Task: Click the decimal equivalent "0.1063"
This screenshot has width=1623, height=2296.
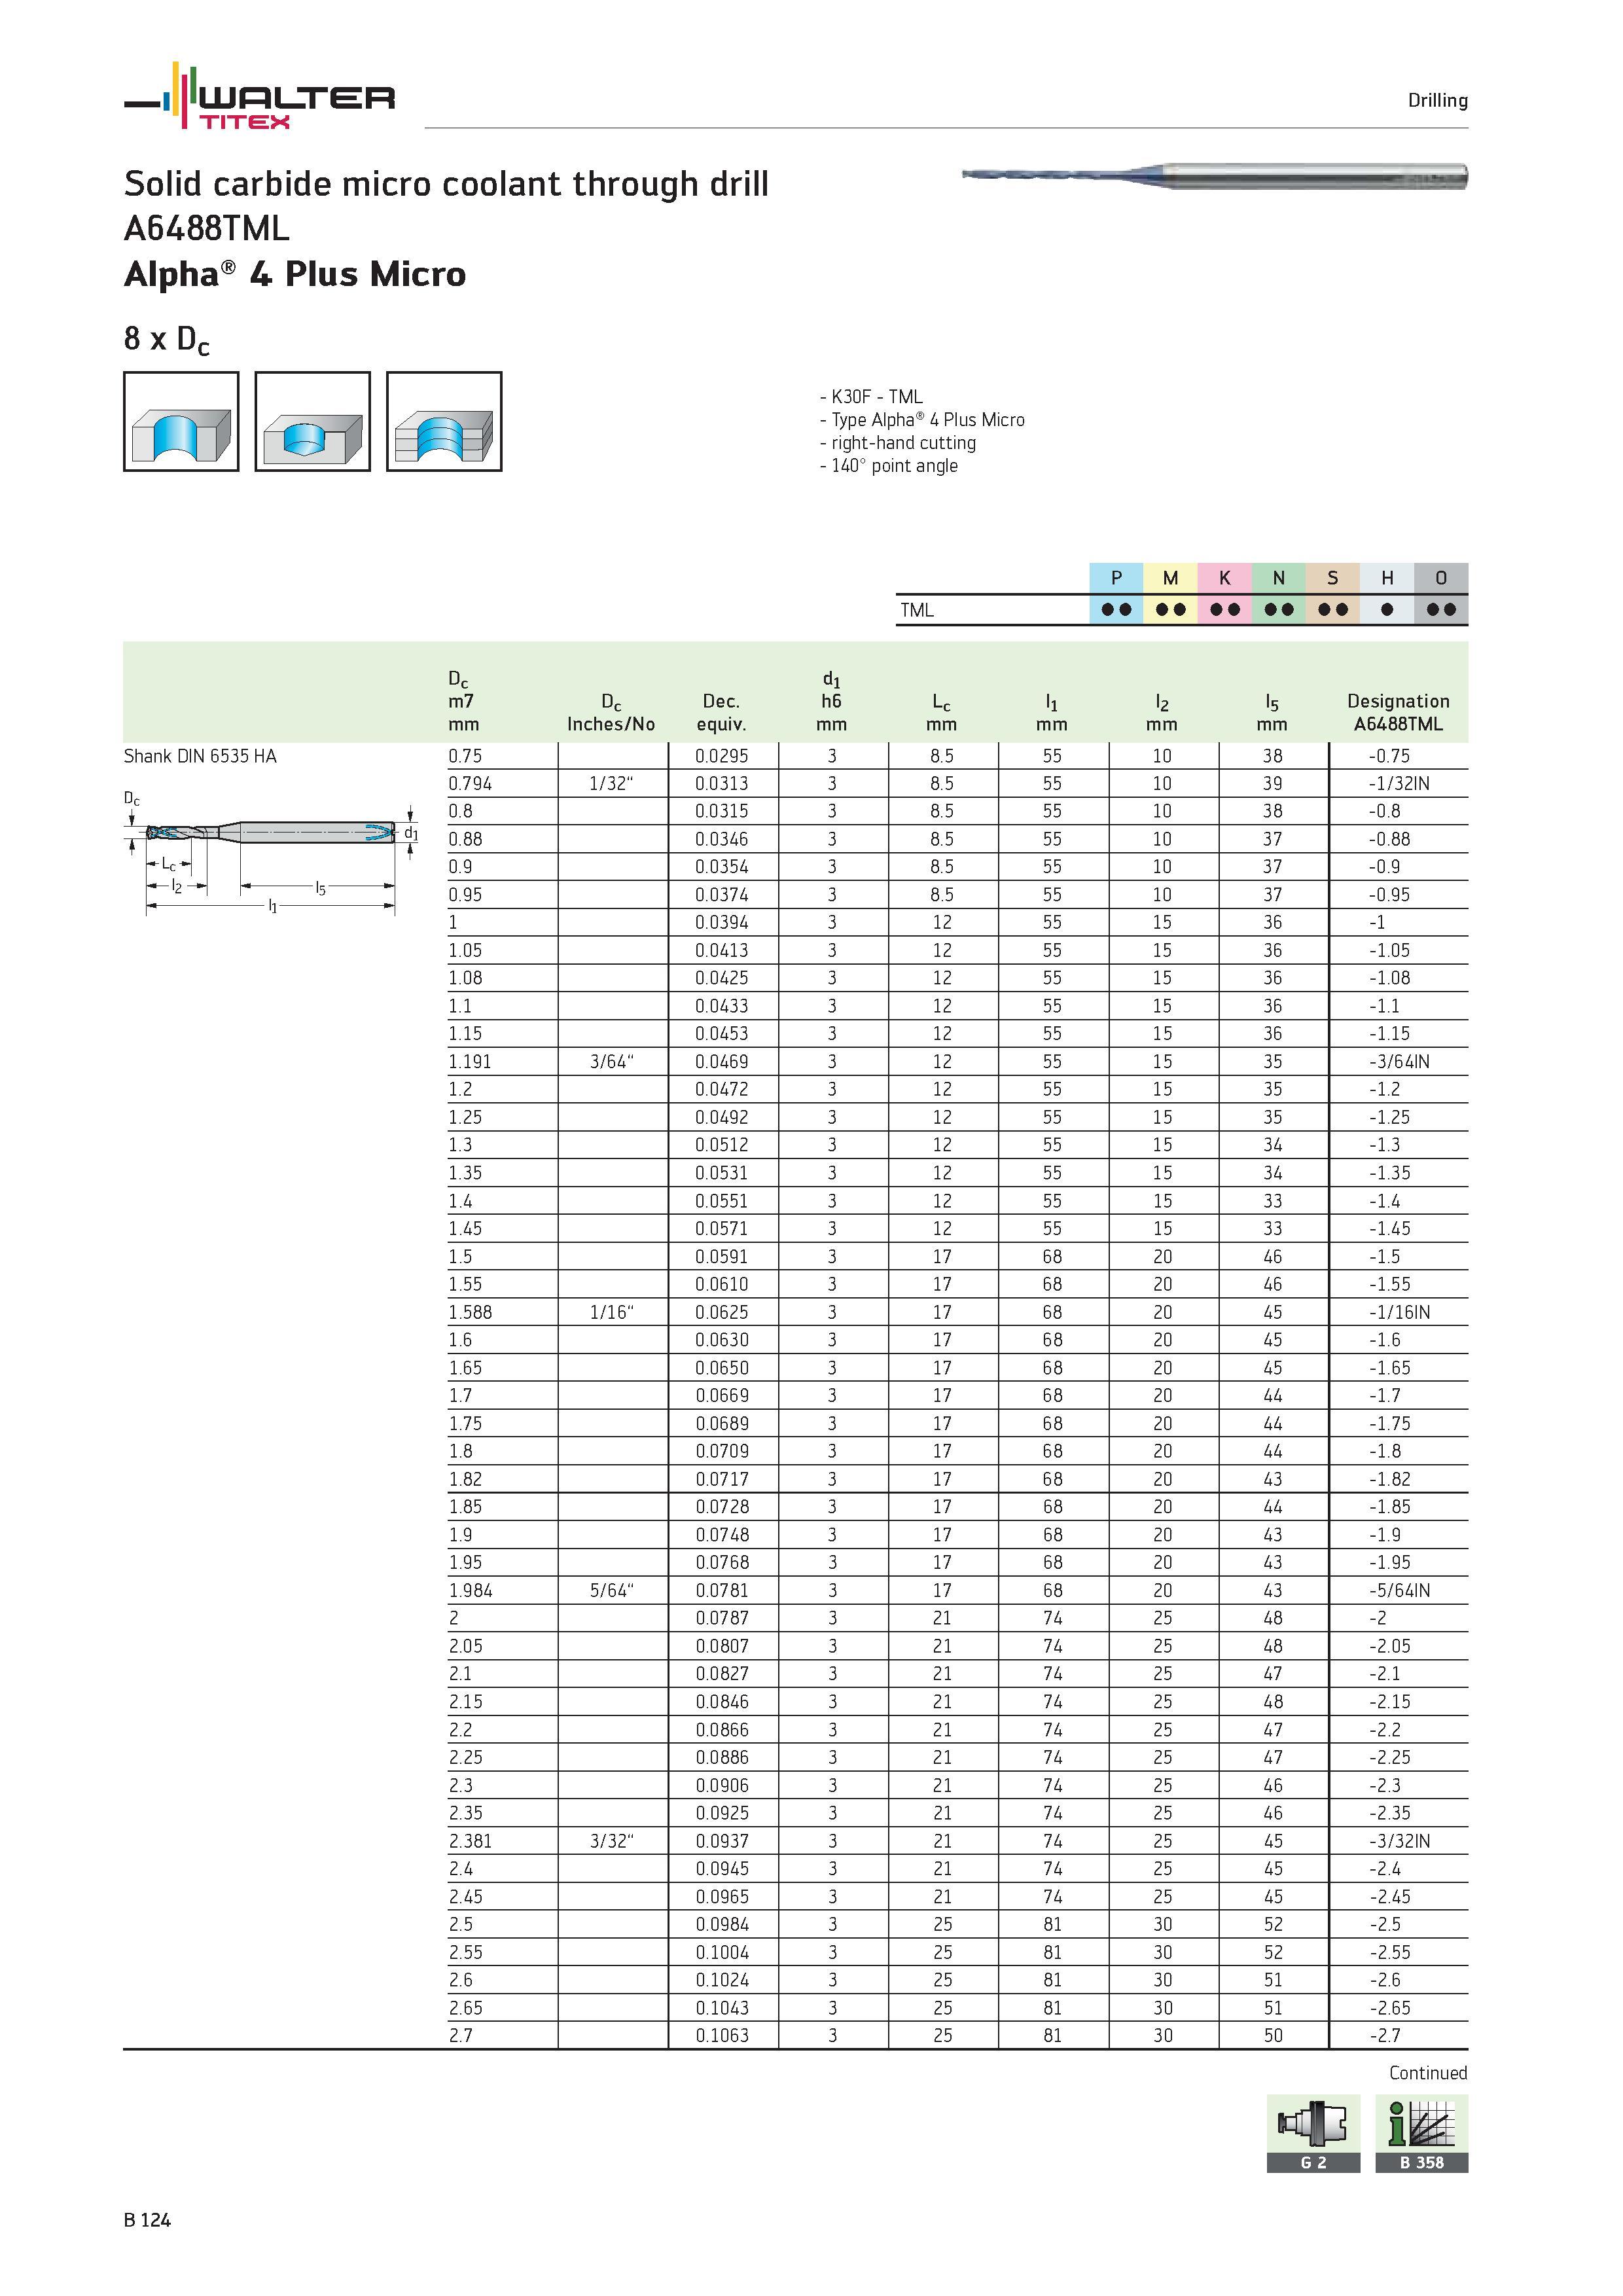Action: tap(721, 2035)
